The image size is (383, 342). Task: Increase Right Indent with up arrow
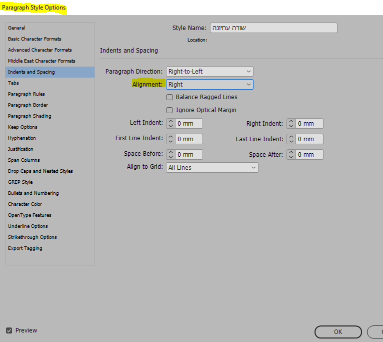(x=291, y=121)
